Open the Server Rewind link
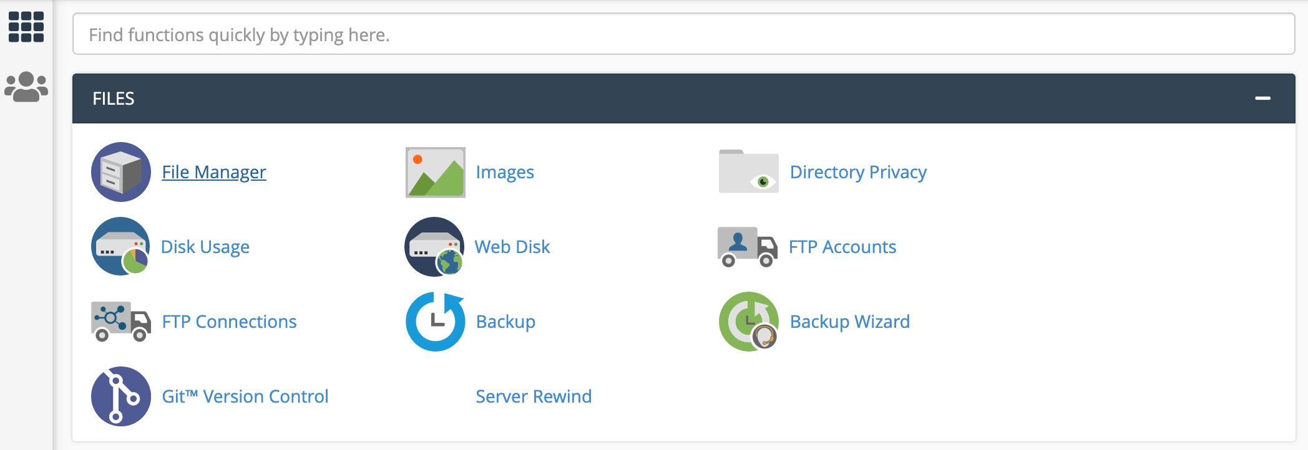 coord(534,396)
